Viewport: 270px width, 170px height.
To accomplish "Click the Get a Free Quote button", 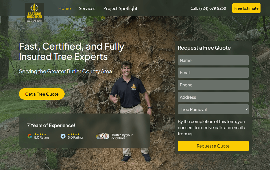I will (42, 94).
